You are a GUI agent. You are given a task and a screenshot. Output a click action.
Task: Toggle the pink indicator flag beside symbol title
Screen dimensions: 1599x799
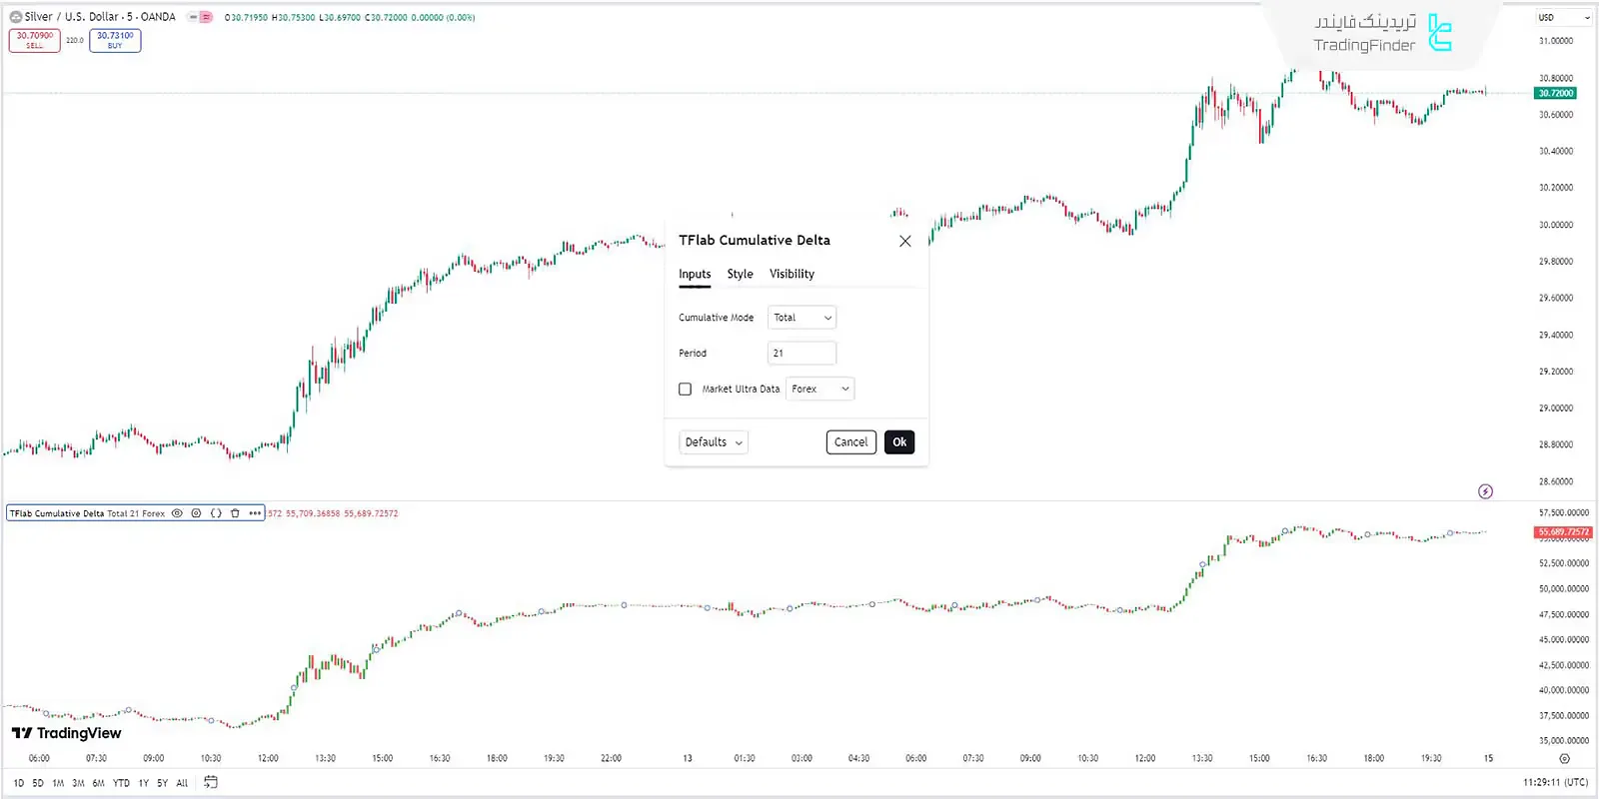click(206, 17)
